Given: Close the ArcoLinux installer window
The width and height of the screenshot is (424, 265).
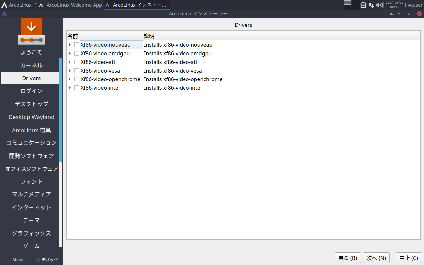Looking at the screenshot, I should coord(419,14).
